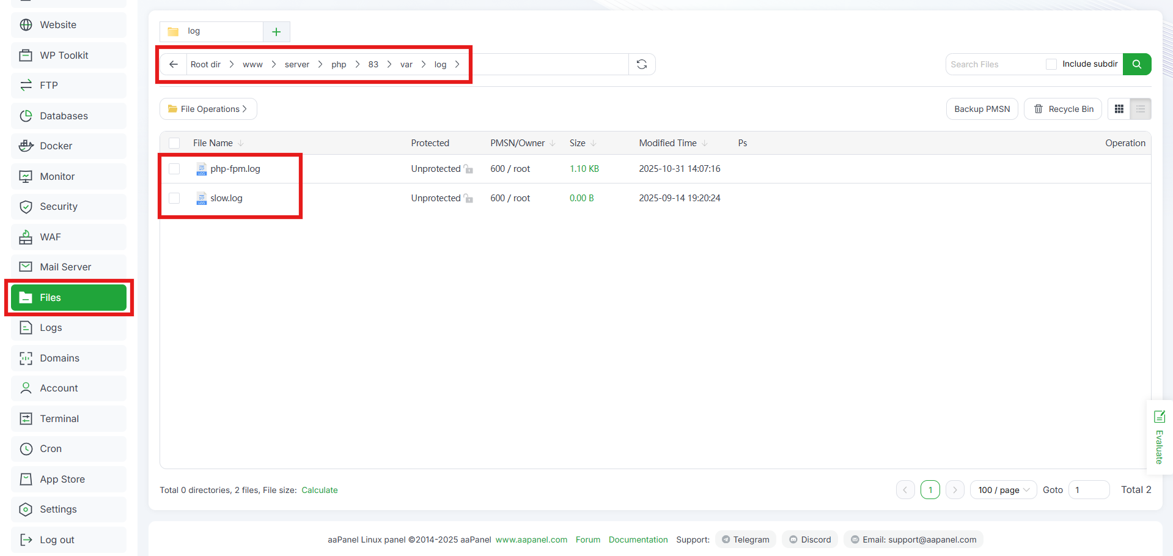This screenshot has width=1173, height=556.
Task: Expand the File Operations menu
Action: click(208, 109)
